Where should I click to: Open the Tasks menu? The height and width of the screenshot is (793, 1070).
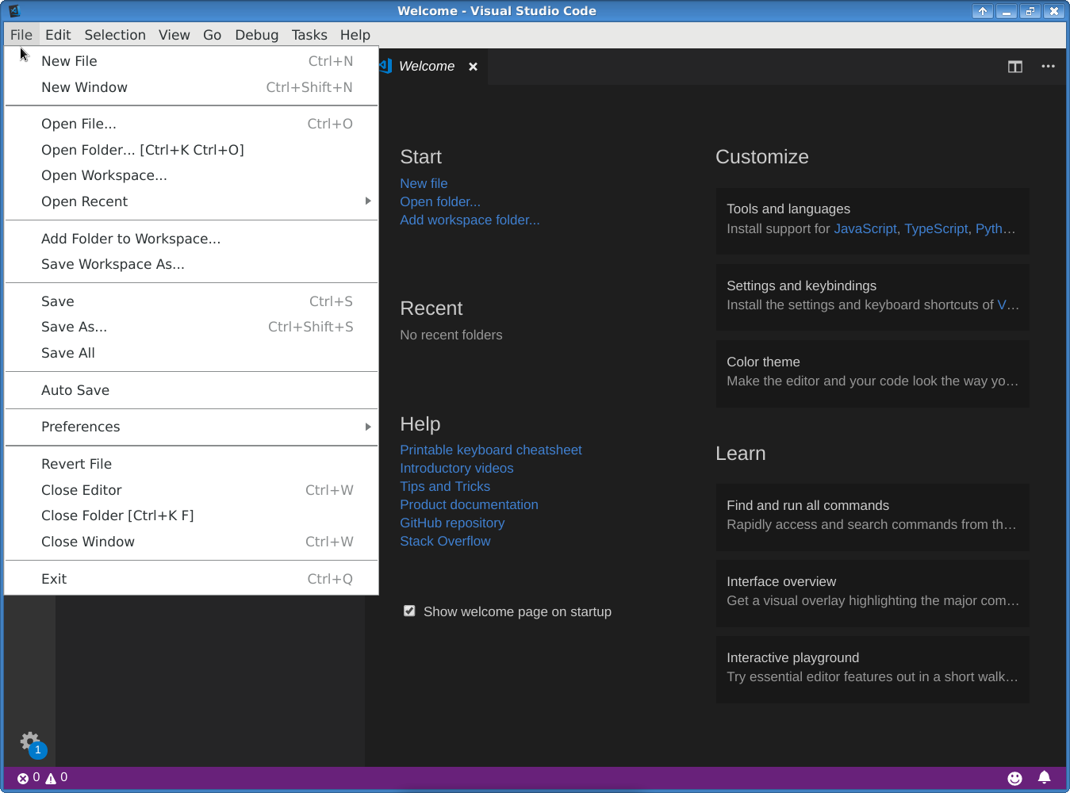coord(309,35)
